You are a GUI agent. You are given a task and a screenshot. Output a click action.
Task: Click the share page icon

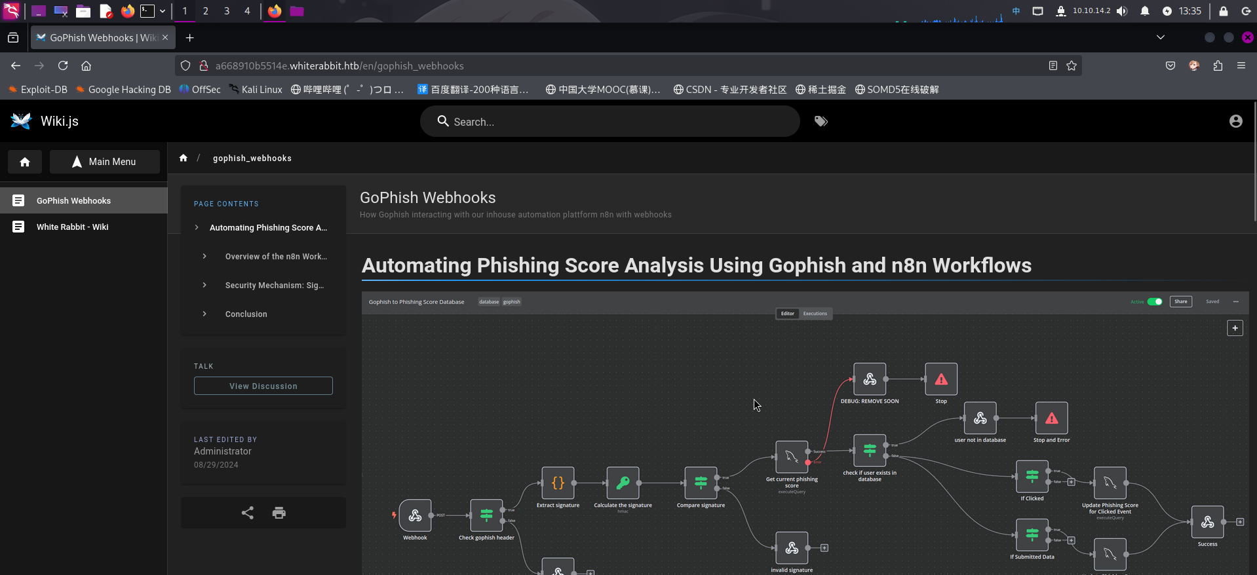(x=247, y=513)
